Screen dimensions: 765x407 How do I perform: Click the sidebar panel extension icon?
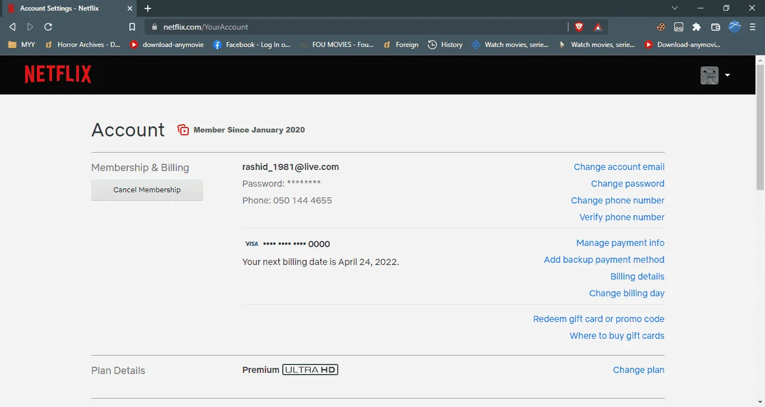(x=679, y=27)
